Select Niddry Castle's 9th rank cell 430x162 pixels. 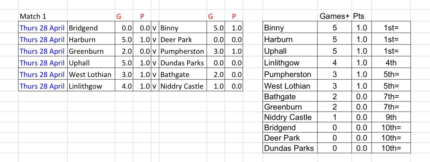click(x=391, y=118)
